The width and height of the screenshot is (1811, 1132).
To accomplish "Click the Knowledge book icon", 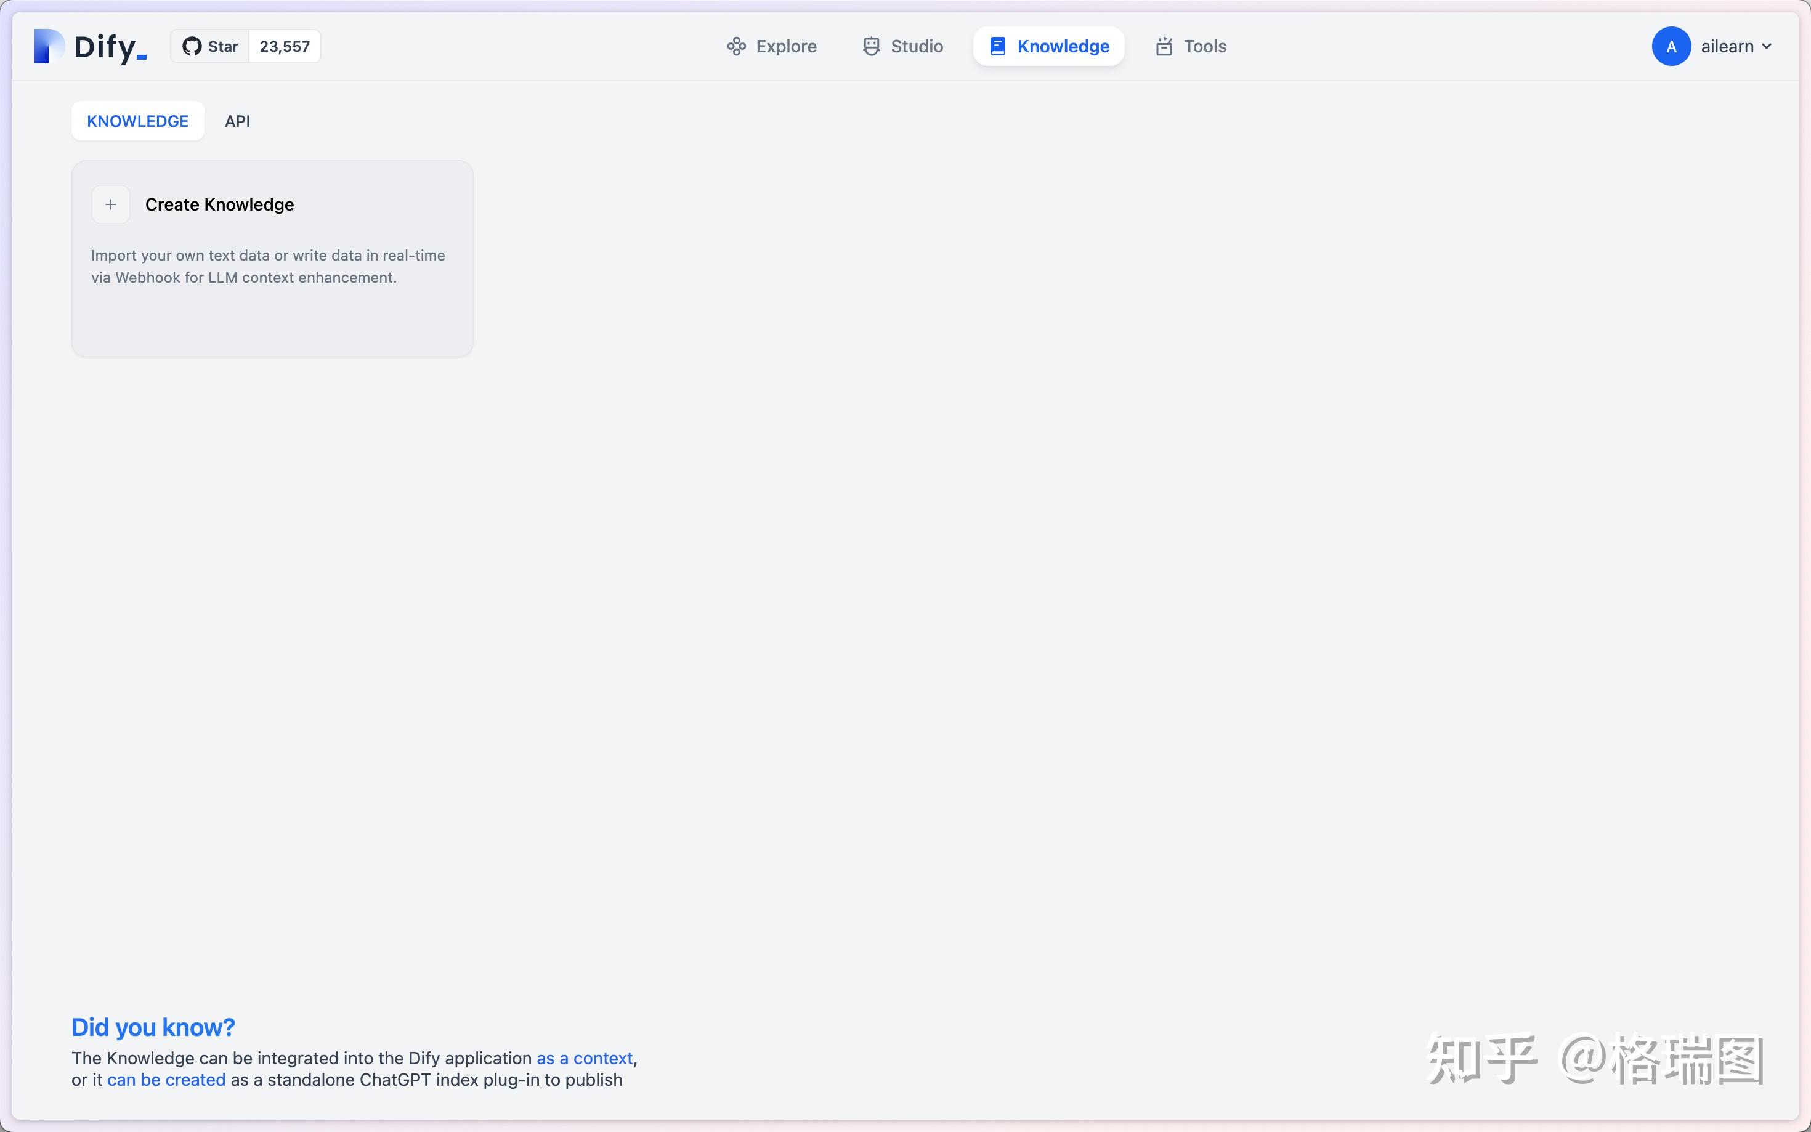I will coord(997,46).
